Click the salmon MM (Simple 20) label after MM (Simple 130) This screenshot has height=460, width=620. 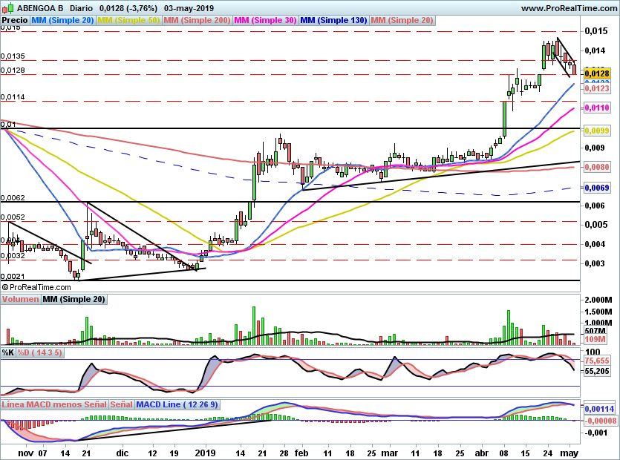click(x=402, y=20)
